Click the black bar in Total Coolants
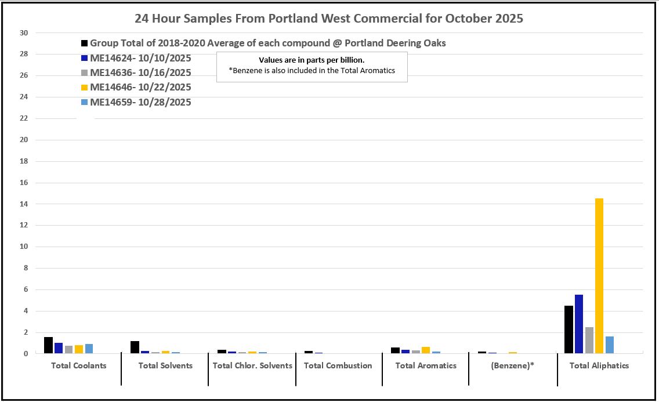Screen dimensions: 659x402 pyautogui.click(x=48, y=345)
